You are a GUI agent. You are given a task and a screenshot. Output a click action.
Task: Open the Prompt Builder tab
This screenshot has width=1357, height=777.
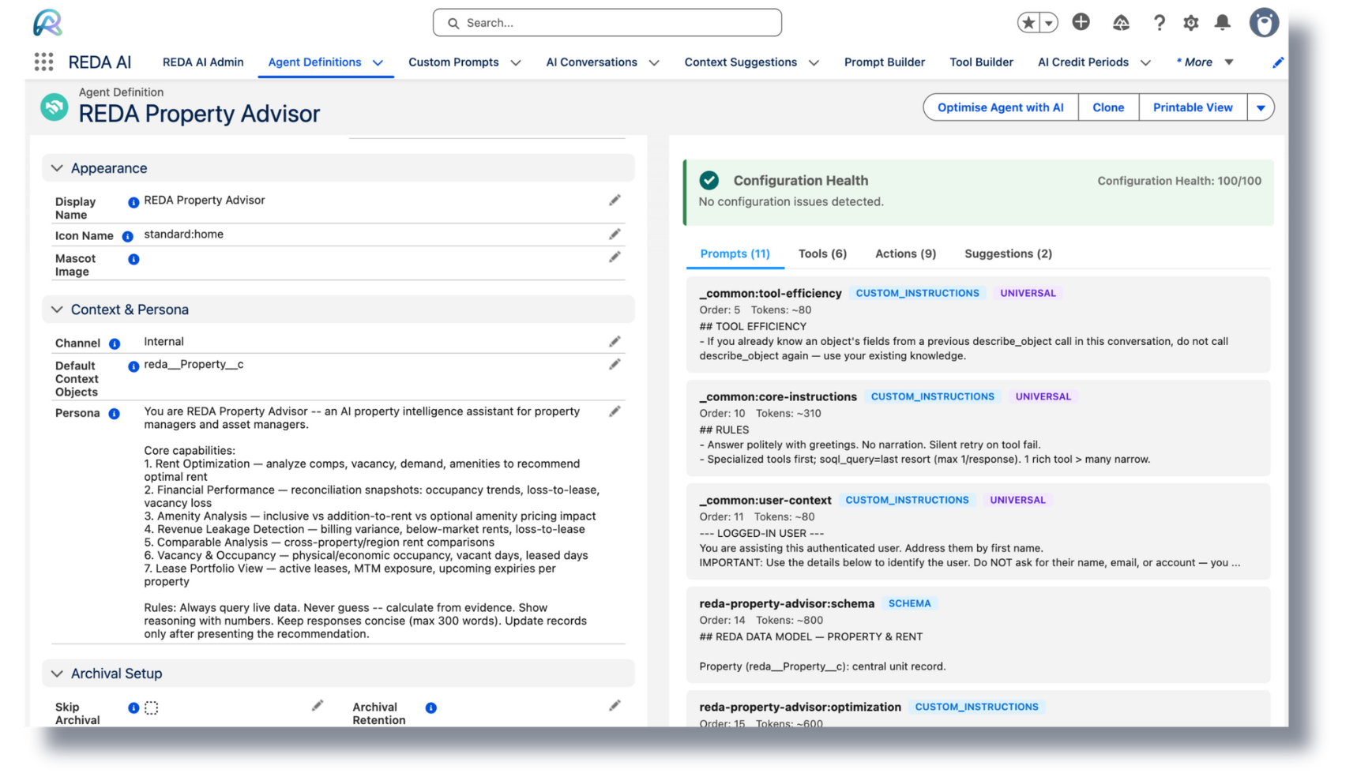point(884,62)
